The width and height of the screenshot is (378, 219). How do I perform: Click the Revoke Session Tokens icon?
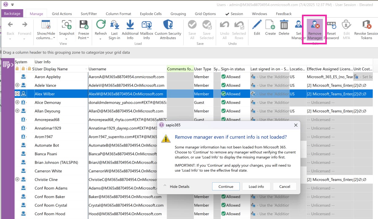[x=366, y=25]
